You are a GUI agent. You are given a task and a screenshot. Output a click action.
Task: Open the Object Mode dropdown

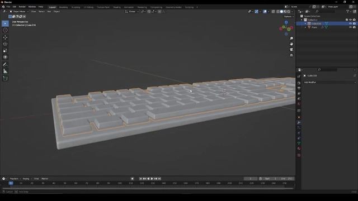[19, 11]
